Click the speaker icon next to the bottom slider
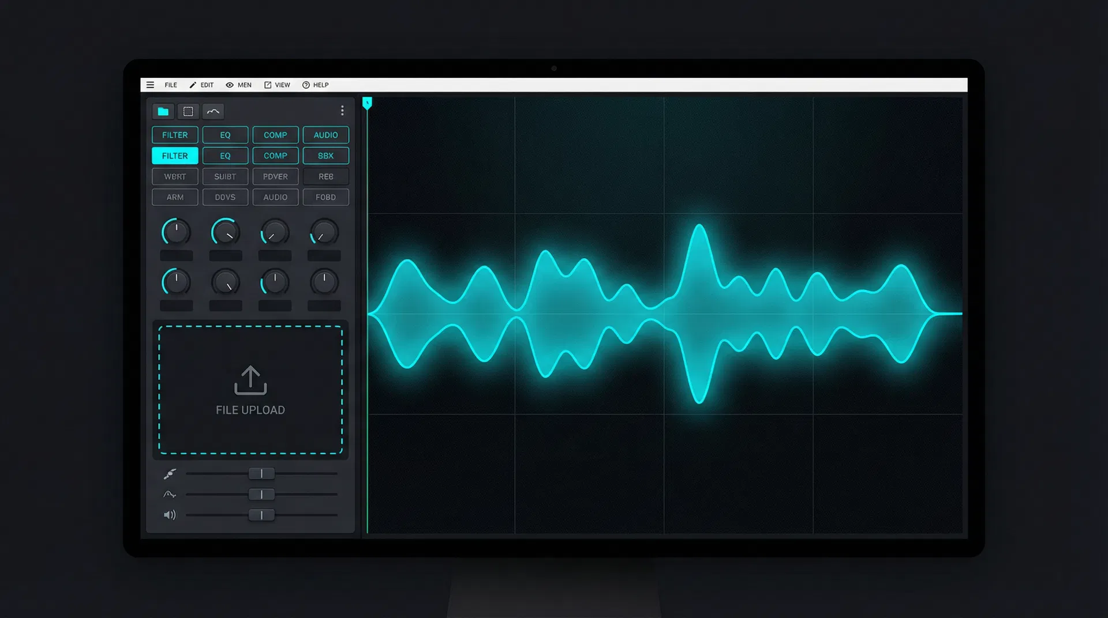1108x618 pixels. pyautogui.click(x=169, y=514)
